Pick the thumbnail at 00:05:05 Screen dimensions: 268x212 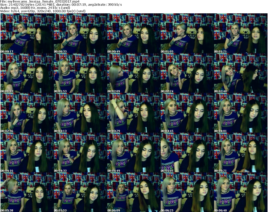point(187,153)
